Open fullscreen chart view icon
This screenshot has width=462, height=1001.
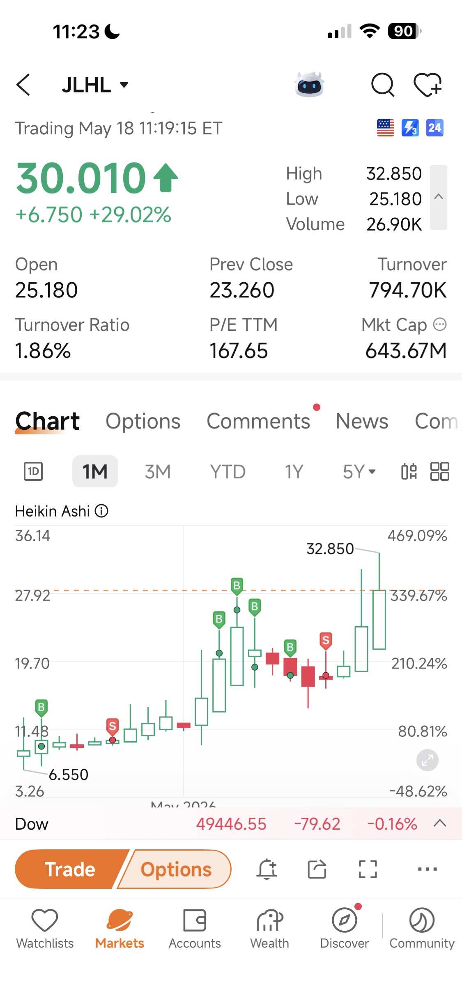click(x=368, y=869)
